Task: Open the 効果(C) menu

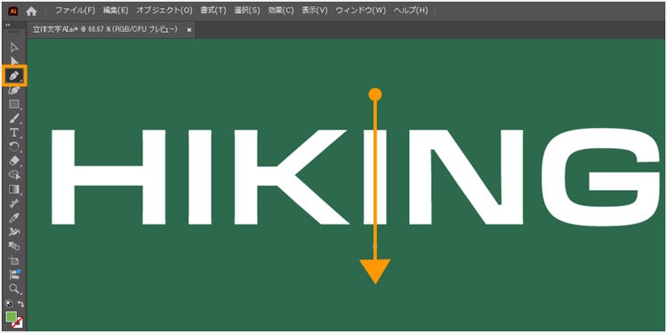Action: [x=281, y=11]
